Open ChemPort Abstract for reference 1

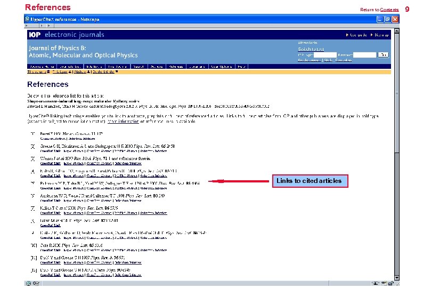coord(53,139)
